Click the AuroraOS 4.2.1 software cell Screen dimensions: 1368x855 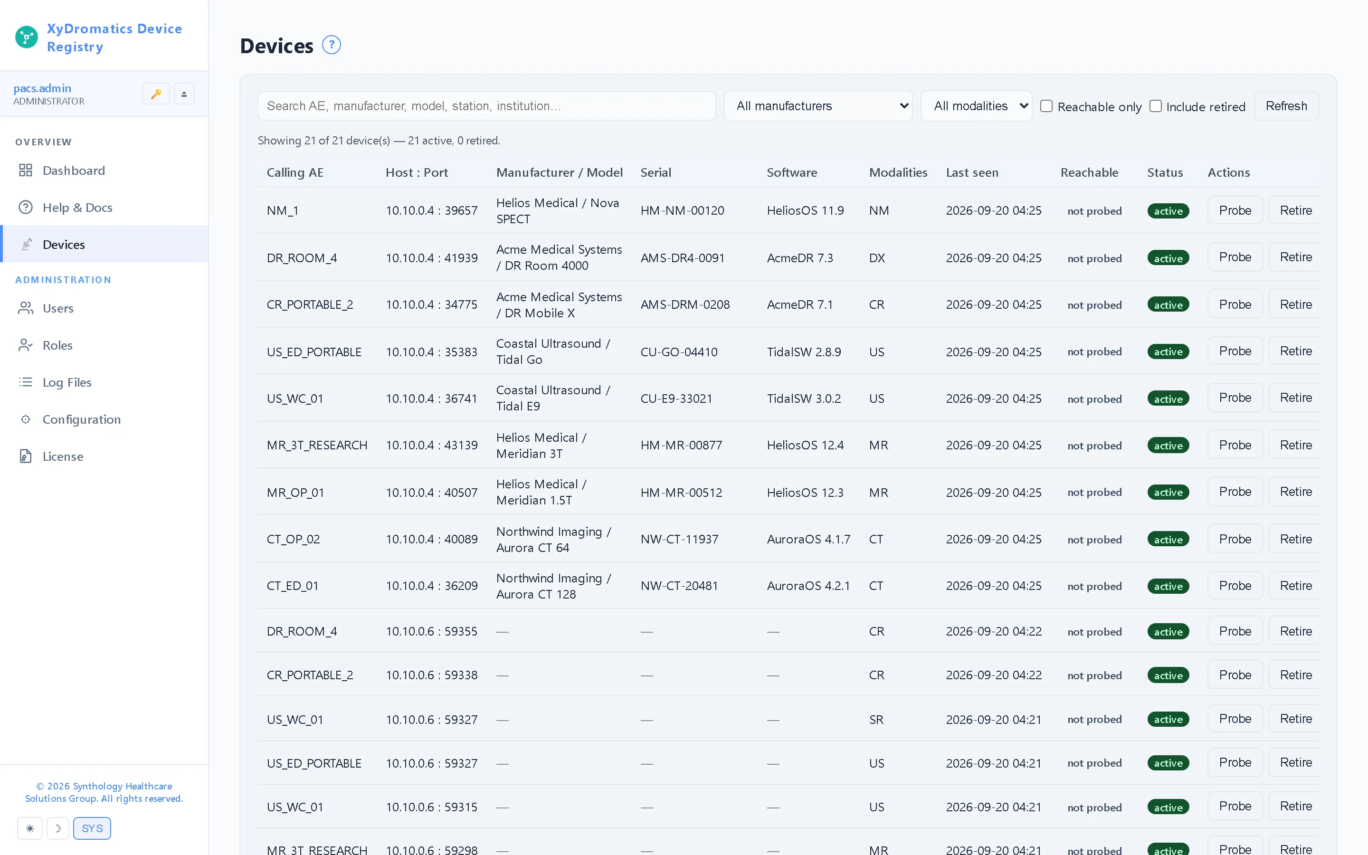click(808, 586)
